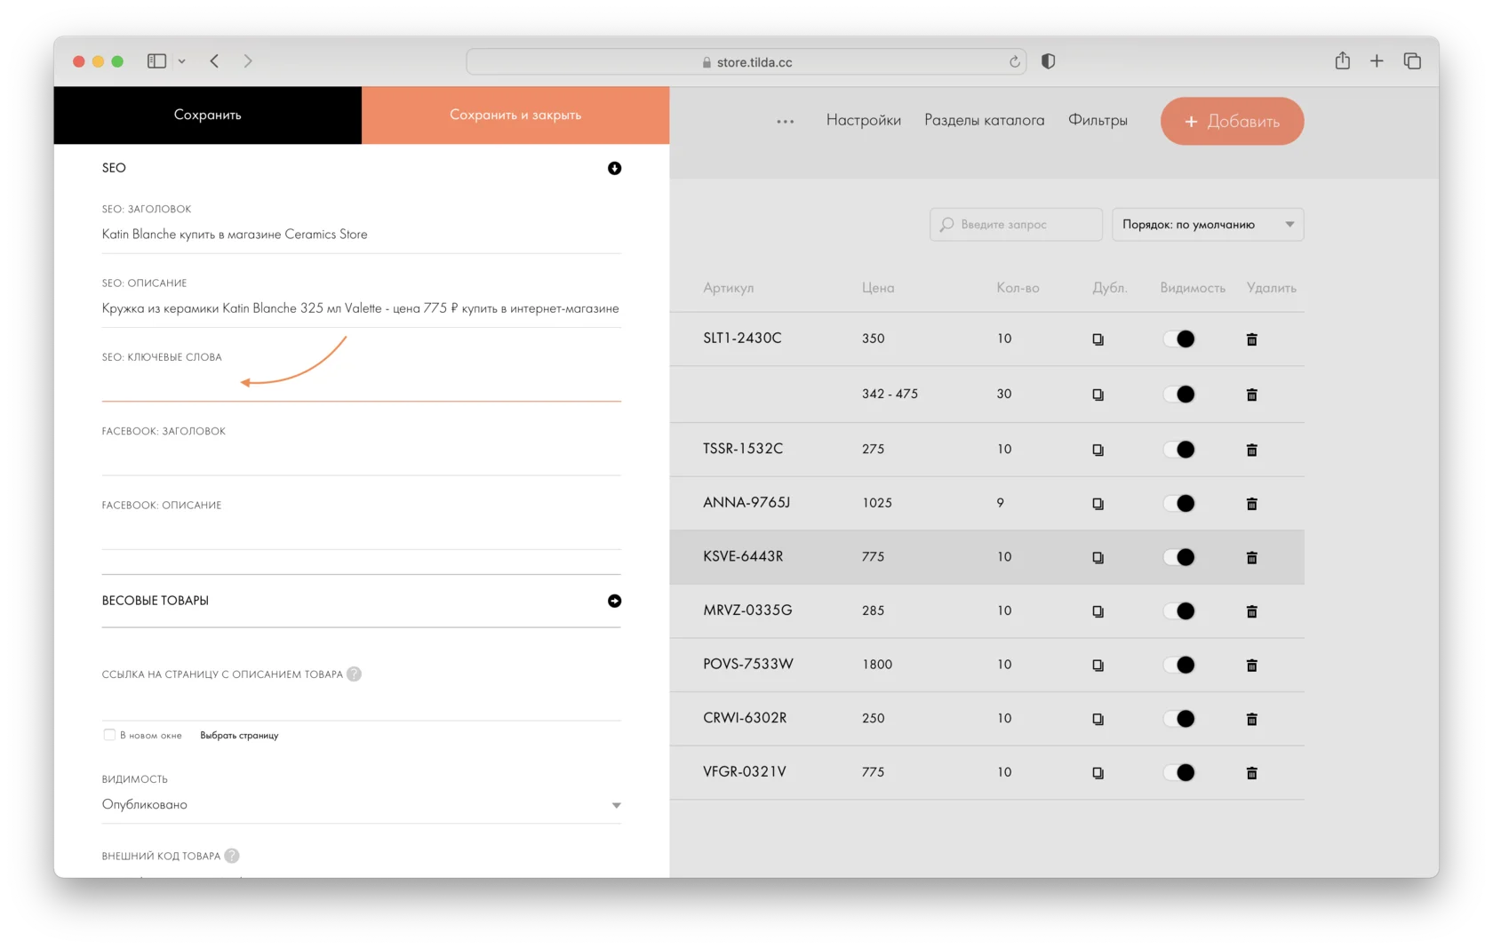Click the 'Введите запрос' search field
This screenshot has height=949, width=1493.
coord(1016,225)
